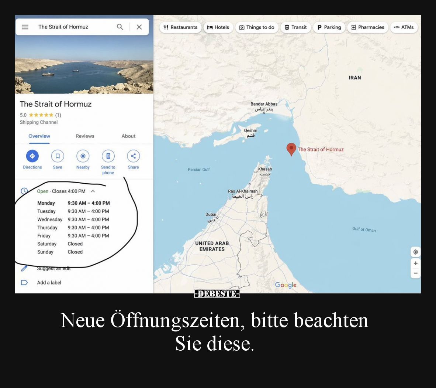The height and width of the screenshot is (388, 436).
Task: Open the hamburger navigation menu
Action: [25, 27]
